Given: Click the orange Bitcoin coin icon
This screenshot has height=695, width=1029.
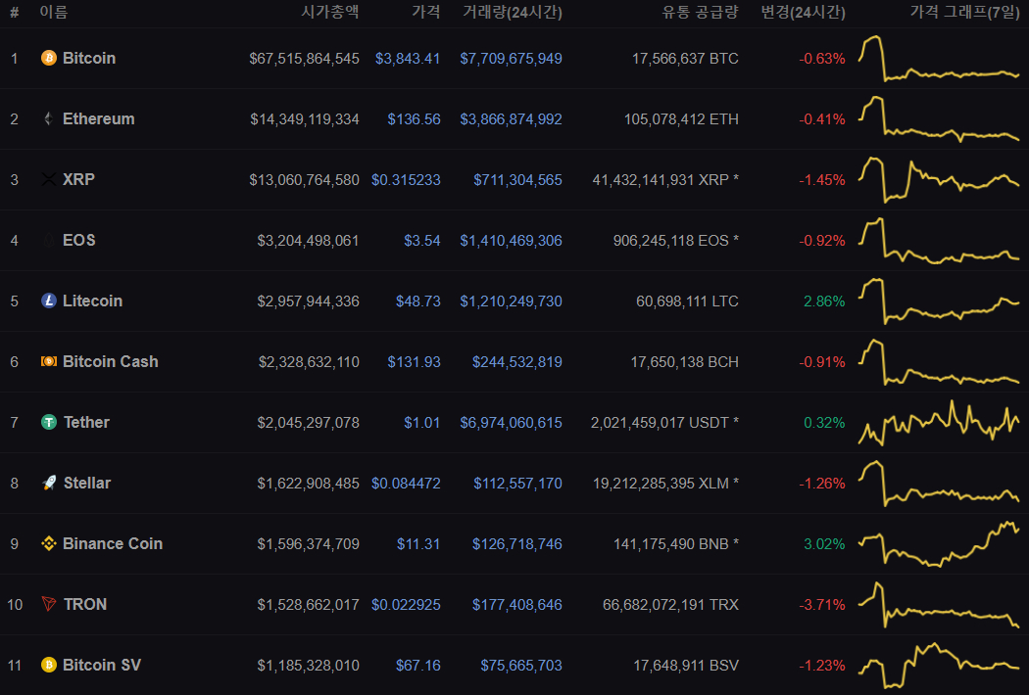Looking at the screenshot, I should click(49, 58).
